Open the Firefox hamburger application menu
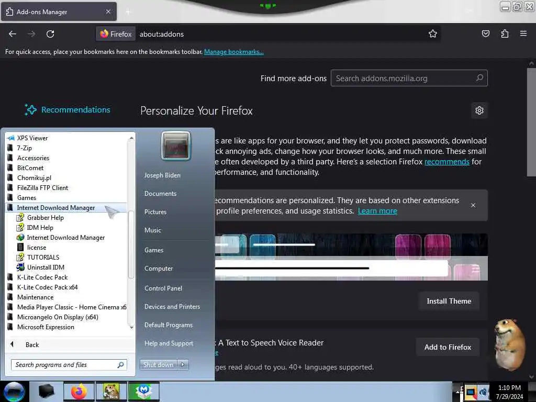Viewport: 536px width, 402px height. coord(523,33)
